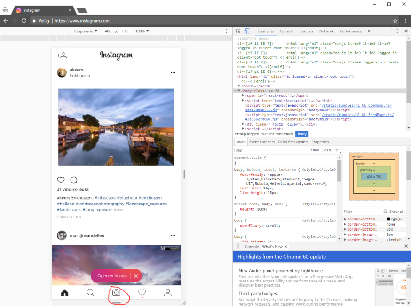The image size is (411, 306).
Task: Open the discover people icon
Action: [x=62, y=55]
